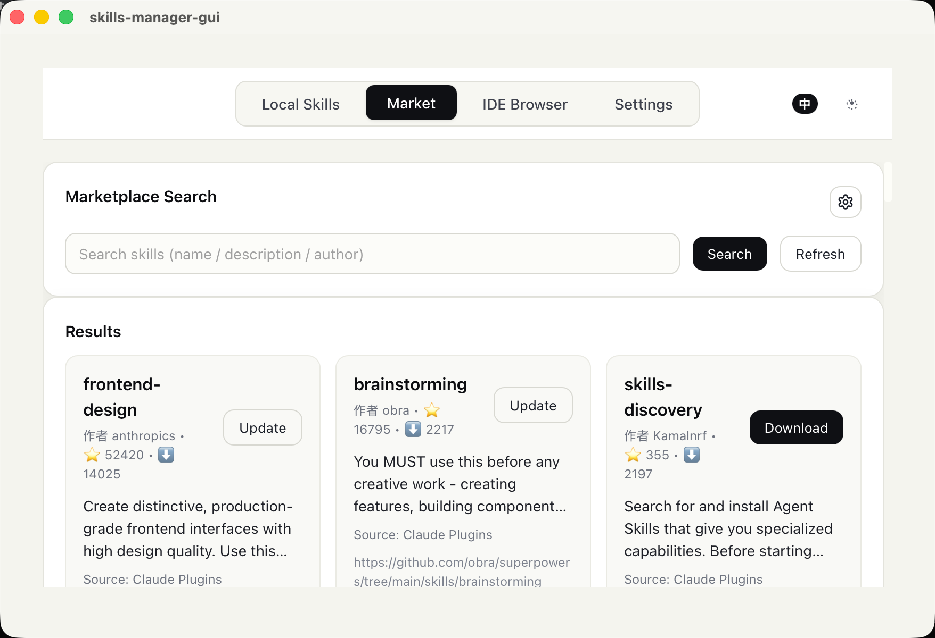Screen dimensions: 935x638
Task: Open the brainstorming GitHub link
Action: point(462,572)
